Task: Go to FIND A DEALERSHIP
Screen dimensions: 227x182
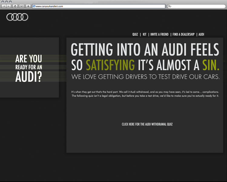Action: [183, 34]
